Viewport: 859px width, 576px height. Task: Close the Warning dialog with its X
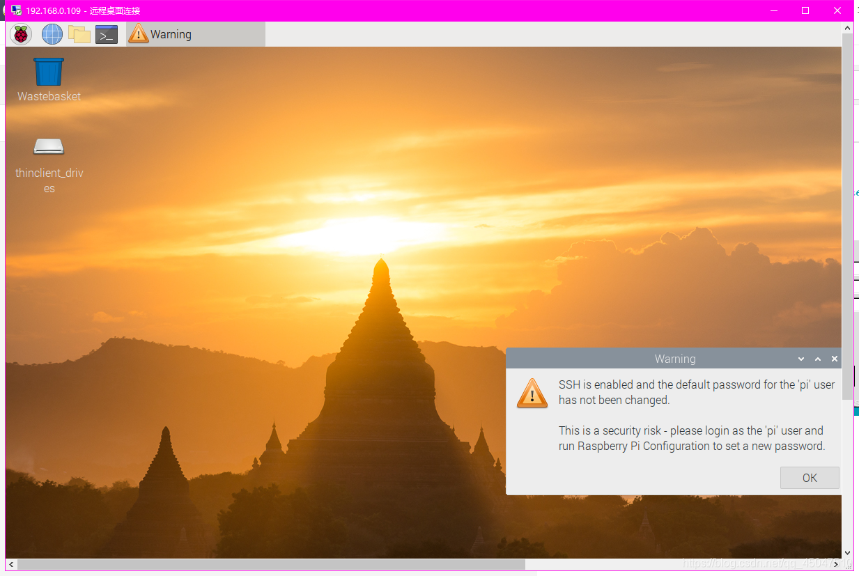[835, 359]
